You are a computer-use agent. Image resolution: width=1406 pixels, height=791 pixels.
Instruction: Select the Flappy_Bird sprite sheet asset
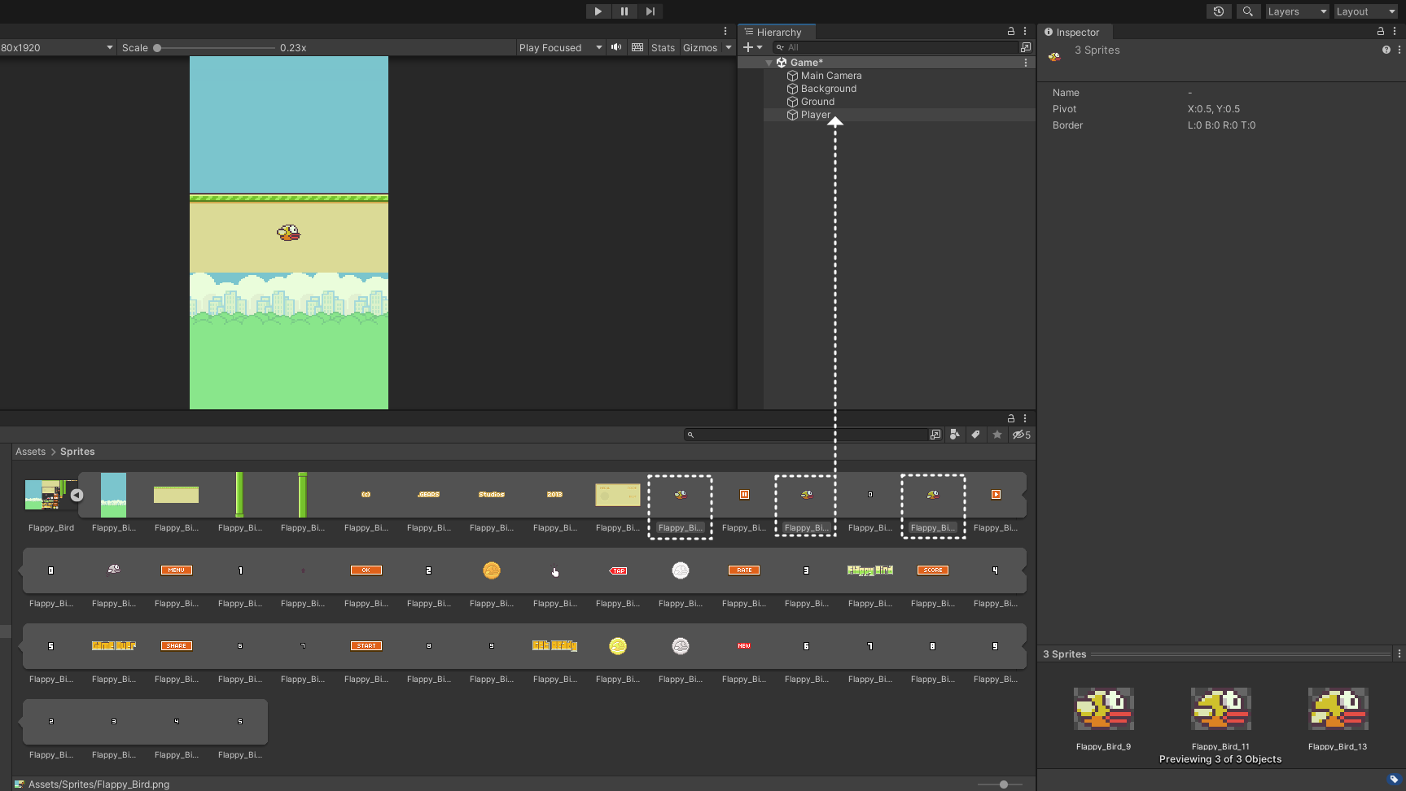pyautogui.click(x=50, y=494)
